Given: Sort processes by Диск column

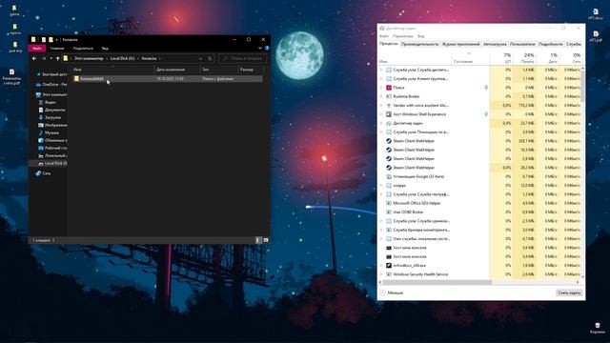Looking at the screenshot, I should [x=548, y=58].
